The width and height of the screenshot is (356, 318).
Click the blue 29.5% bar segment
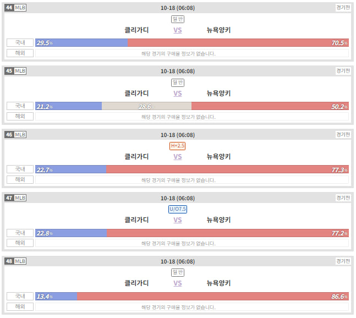pyautogui.click(x=81, y=43)
